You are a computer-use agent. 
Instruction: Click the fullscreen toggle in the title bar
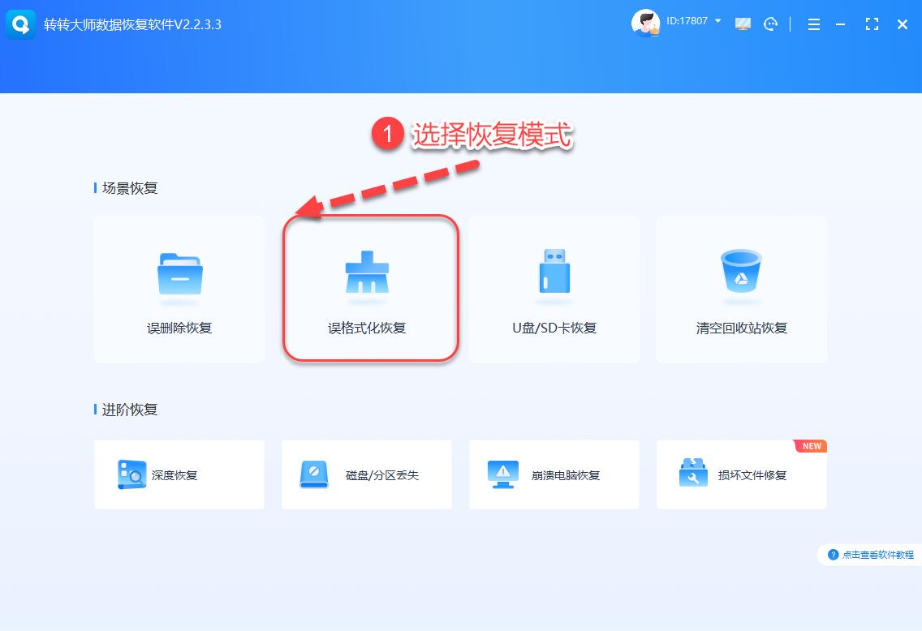click(x=872, y=24)
